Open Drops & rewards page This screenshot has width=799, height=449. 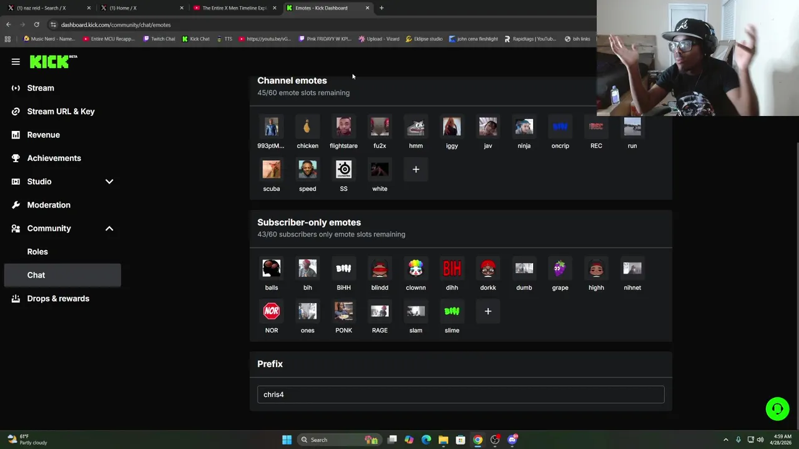(62, 298)
